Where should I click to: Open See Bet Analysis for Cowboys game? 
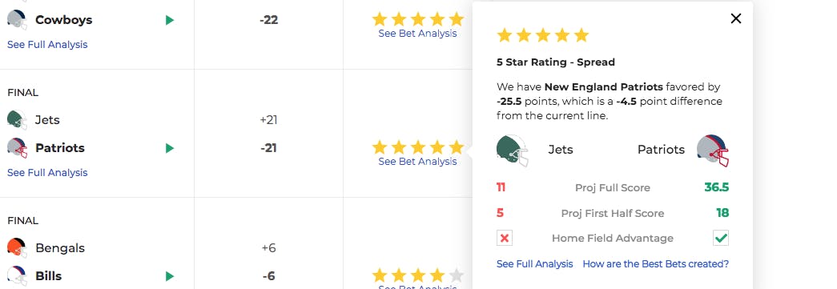coord(417,34)
